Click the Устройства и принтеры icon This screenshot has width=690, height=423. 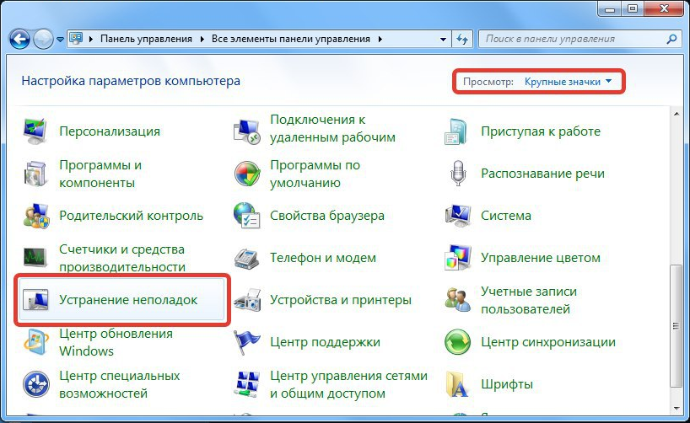click(x=247, y=300)
